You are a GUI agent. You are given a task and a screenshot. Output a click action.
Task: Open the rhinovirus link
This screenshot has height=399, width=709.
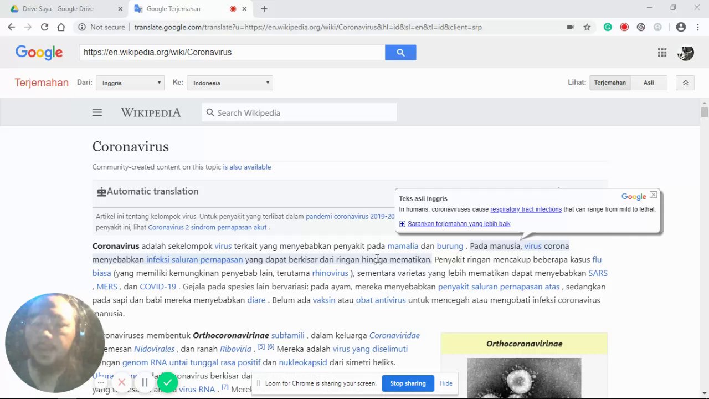[x=330, y=273]
